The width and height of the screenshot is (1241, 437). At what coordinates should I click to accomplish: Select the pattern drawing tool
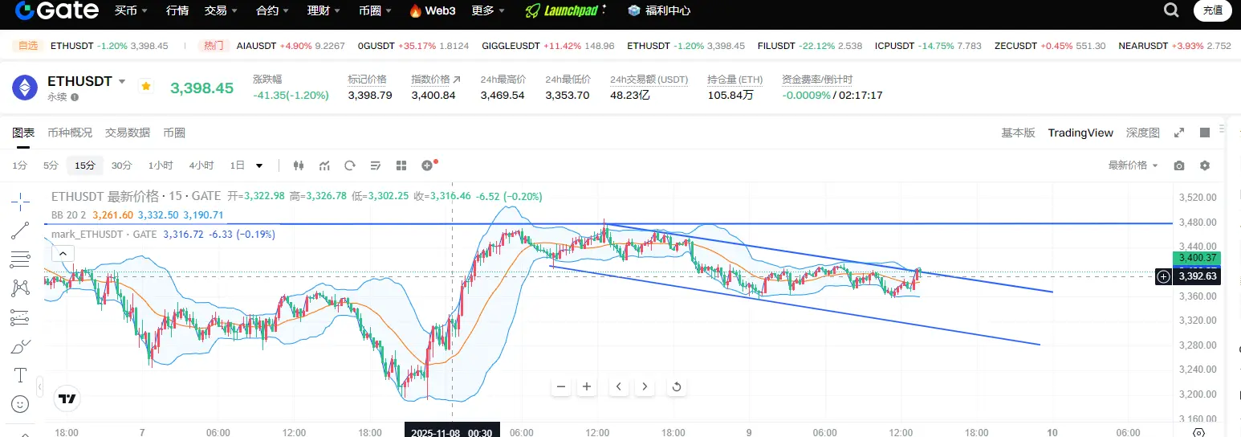(20, 288)
